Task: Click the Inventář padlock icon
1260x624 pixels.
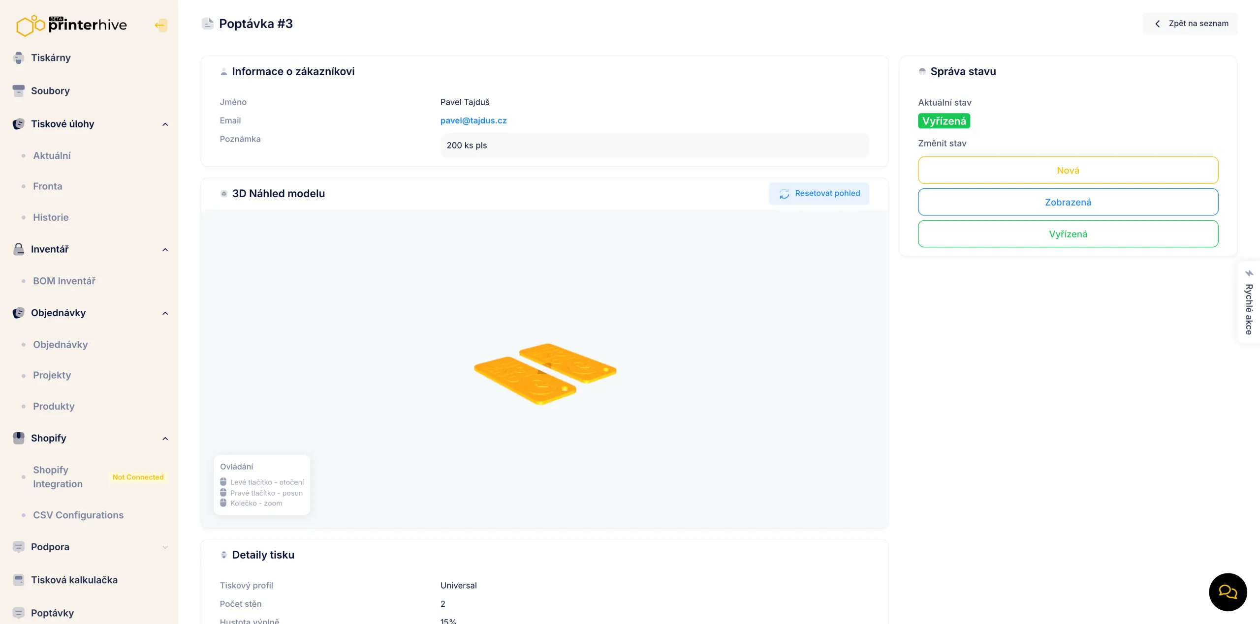Action: [x=19, y=249]
